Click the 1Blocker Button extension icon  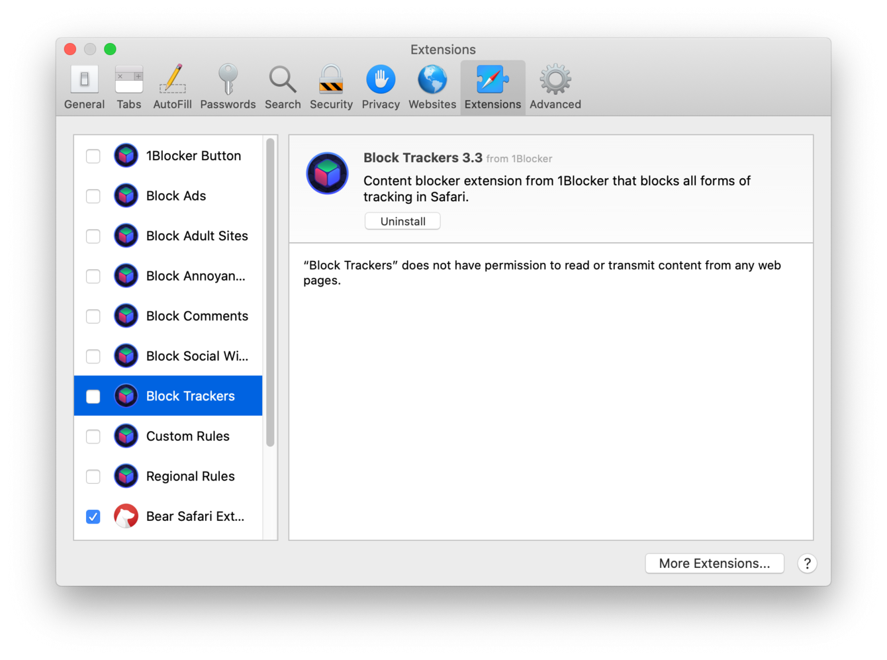(126, 156)
